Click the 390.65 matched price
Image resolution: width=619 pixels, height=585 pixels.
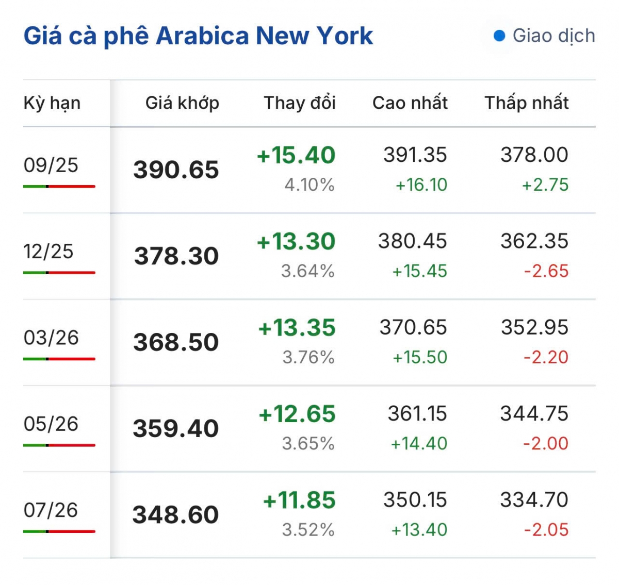tap(176, 170)
